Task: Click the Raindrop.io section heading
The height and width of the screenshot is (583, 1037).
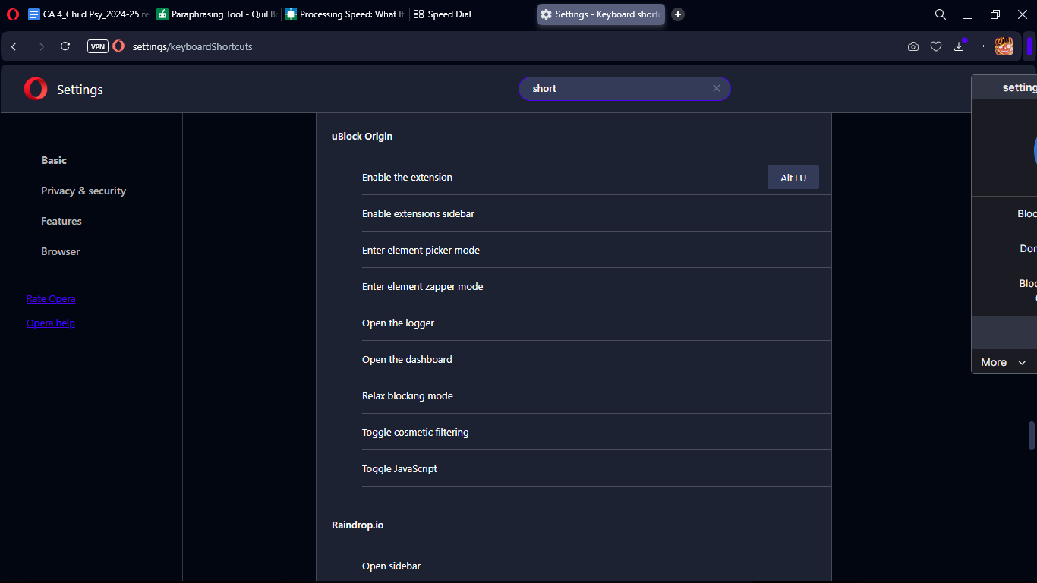Action: (x=358, y=525)
